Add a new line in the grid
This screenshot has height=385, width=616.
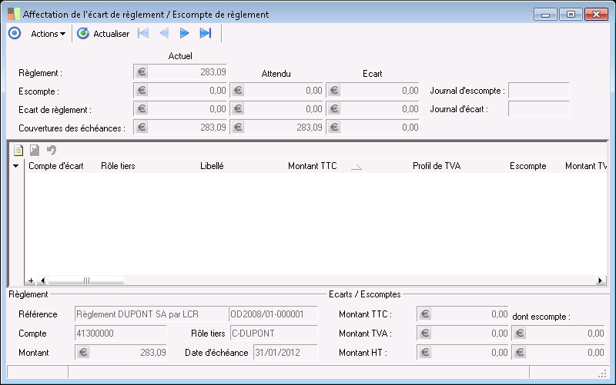(18, 151)
